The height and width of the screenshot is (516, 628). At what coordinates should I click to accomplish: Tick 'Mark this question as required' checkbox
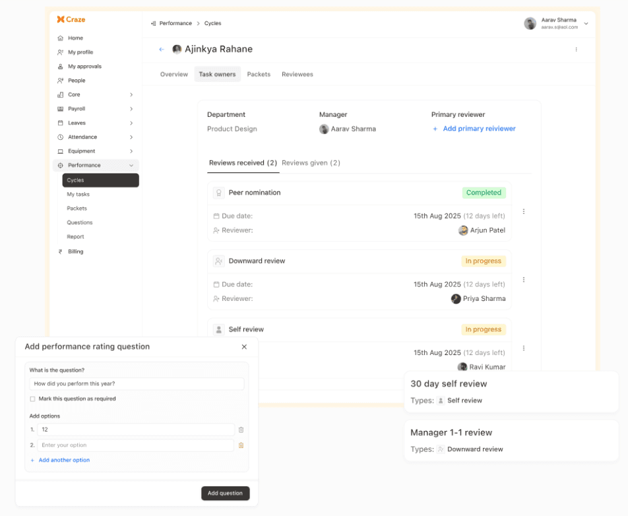[x=32, y=399]
